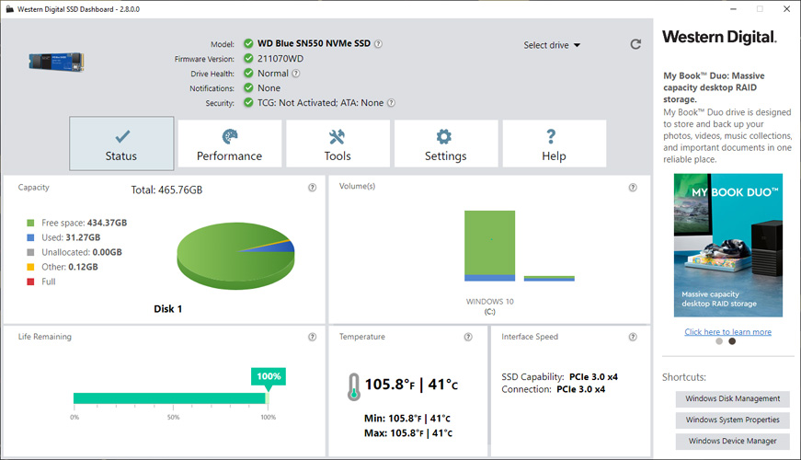This screenshot has width=801, height=460.
Task: Minimize the SSD Dashboard window
Action: click(733, 8)
